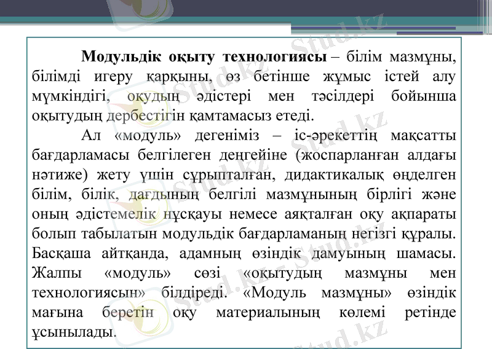The image size is (492, 349).
Task: Click the word "мақсатты"
Action: coord(423,136)
